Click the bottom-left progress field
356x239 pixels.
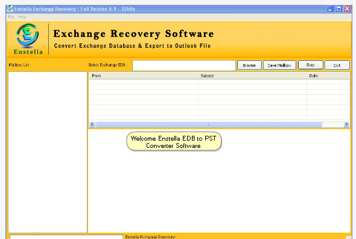[x=66, y=237]
